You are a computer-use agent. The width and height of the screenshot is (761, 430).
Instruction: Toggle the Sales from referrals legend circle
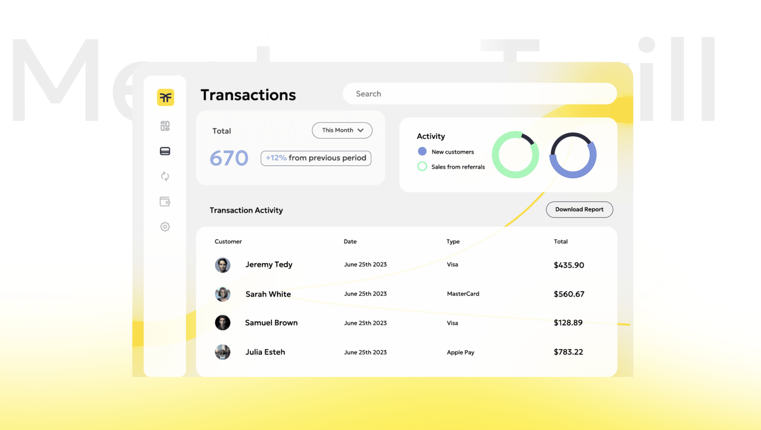pos(422,166)
